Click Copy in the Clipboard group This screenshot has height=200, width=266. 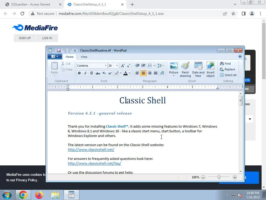[67, 69]
